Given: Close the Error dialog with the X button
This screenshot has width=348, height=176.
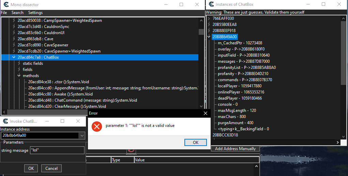Looking at the screenshot, I should [x=206, y=113].
